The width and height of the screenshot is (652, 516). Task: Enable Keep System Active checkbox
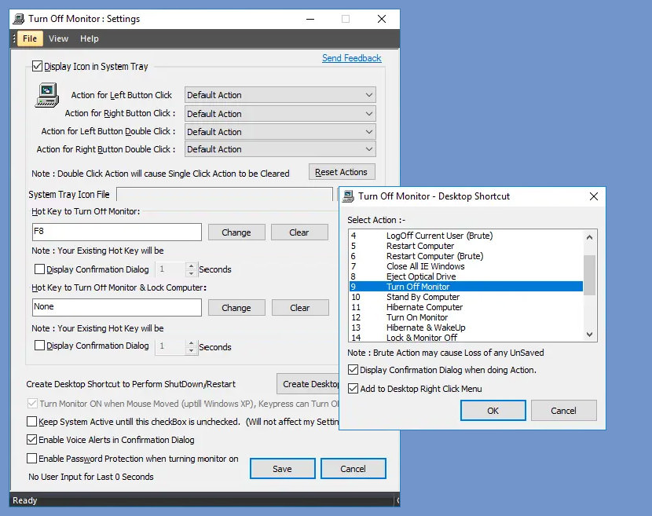click(x=31, y=421)
